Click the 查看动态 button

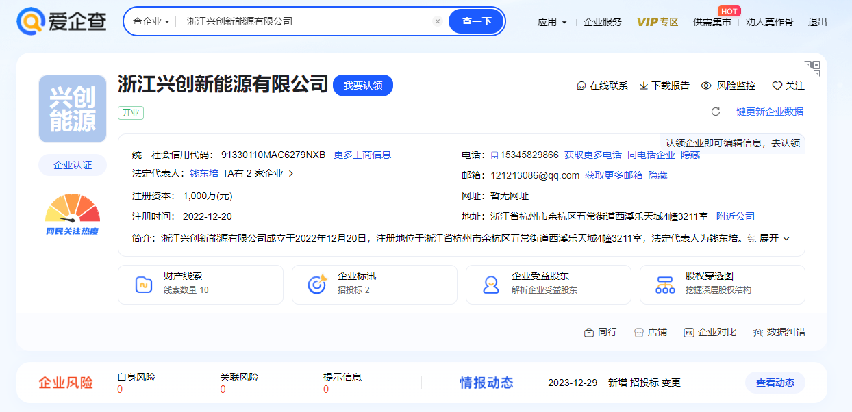click(775, 383)
